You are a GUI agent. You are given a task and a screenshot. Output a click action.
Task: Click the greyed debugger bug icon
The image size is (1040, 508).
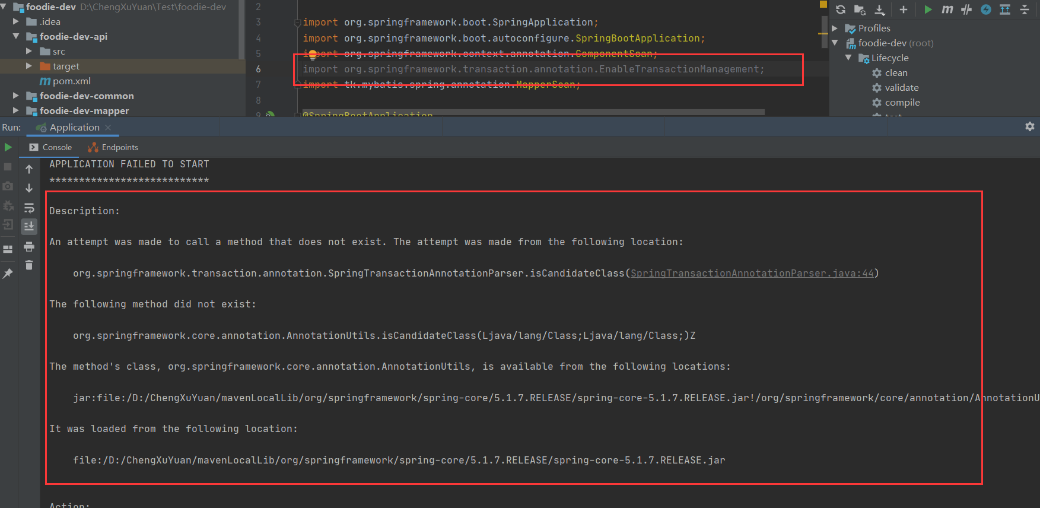(x=8, y=205)
